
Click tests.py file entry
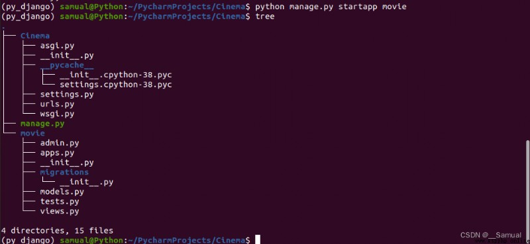click(60, 202)
